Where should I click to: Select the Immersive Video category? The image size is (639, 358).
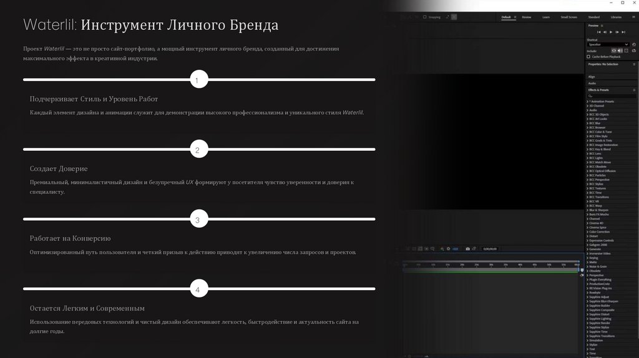[600, 254]
